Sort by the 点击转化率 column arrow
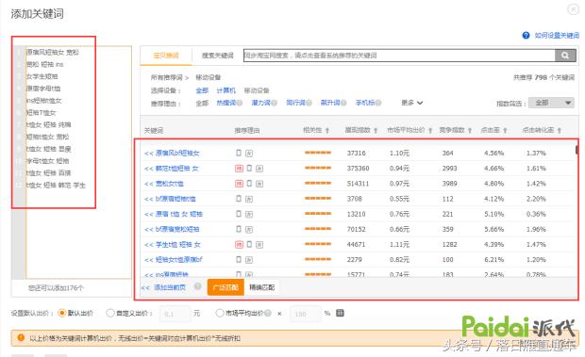This screenshot has width=585, height=357. click(560, 131)
